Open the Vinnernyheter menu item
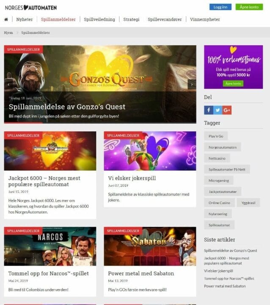The image size is (270, 305). (x=205, y=19)
